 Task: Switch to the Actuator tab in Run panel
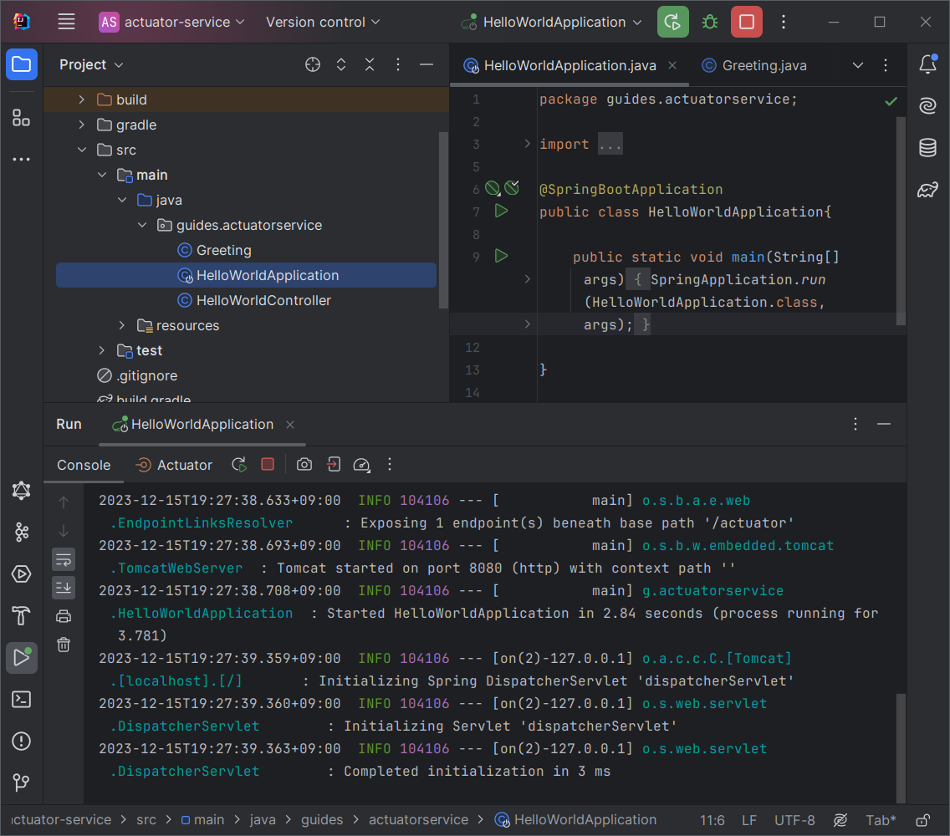(x=182, y=465)
